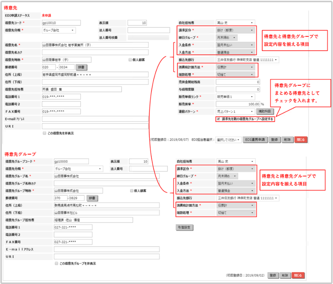Click the EDI連携申請 button
Image resolution: width=333 pixels, height=284 pixels.
point(255,140)
